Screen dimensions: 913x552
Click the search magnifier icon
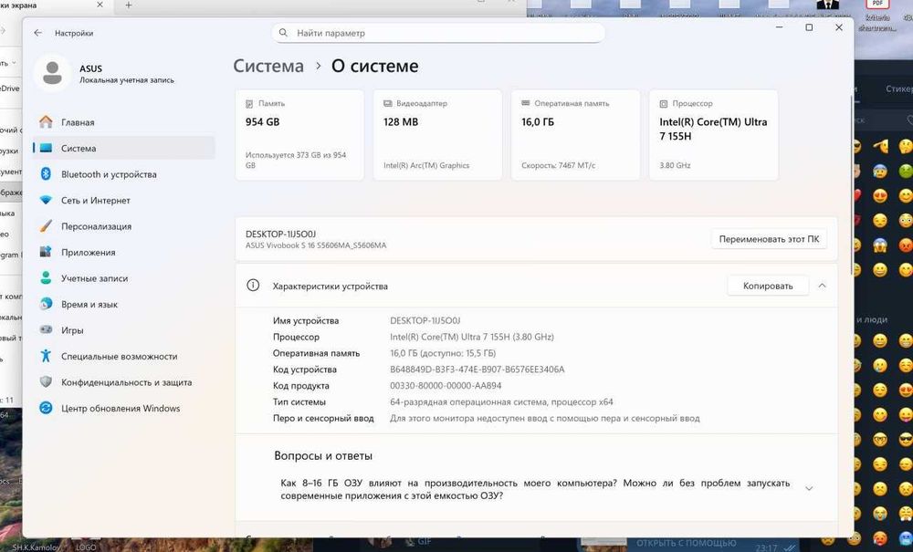tap(283, 33)
